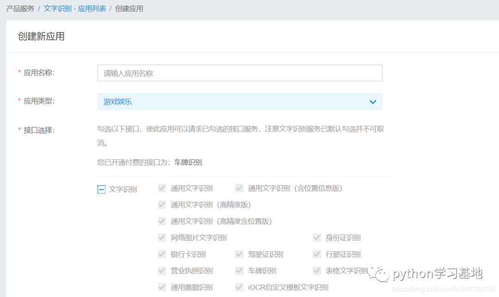
Task: Toggle 通用文字识别 checkbox
Action: [x=162, y=188]
